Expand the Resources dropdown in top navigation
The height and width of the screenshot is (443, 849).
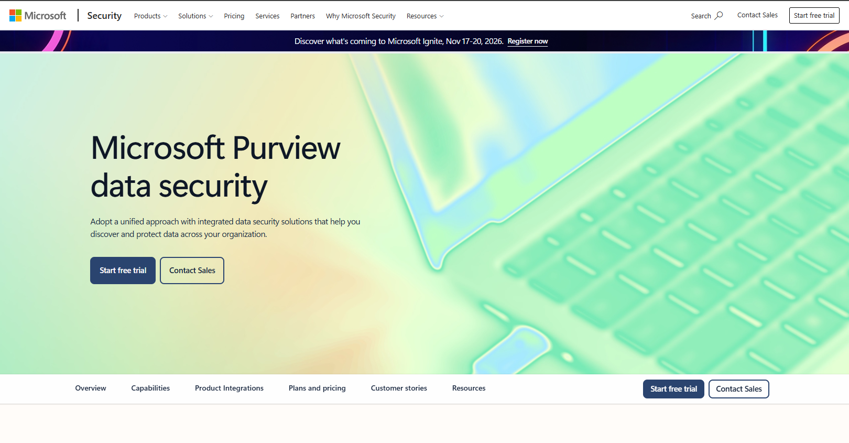tap(425, 16)
